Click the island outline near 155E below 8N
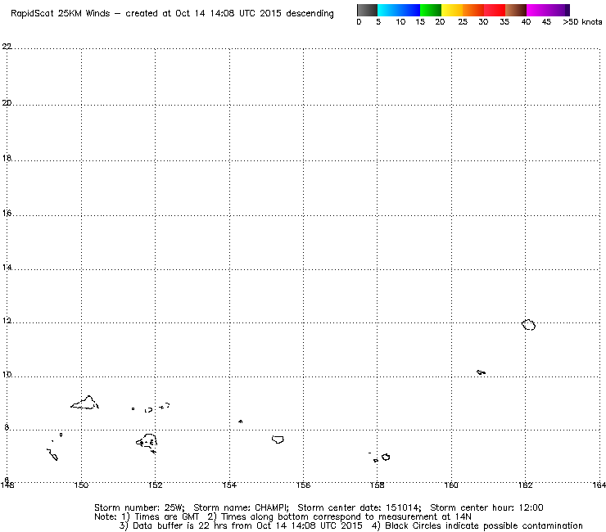The width and height of the screenshot is (606, 532). (x=278, y=440)
